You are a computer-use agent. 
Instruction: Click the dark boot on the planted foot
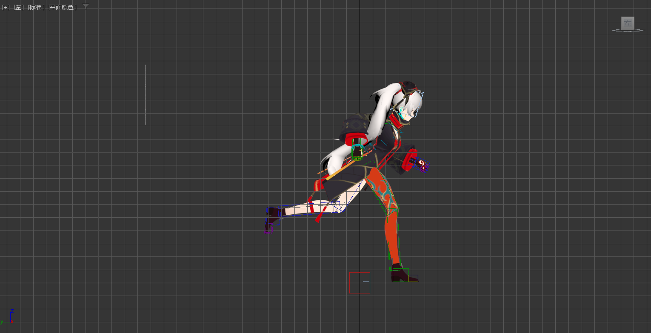pyautogui.click(x=400, y=275)
